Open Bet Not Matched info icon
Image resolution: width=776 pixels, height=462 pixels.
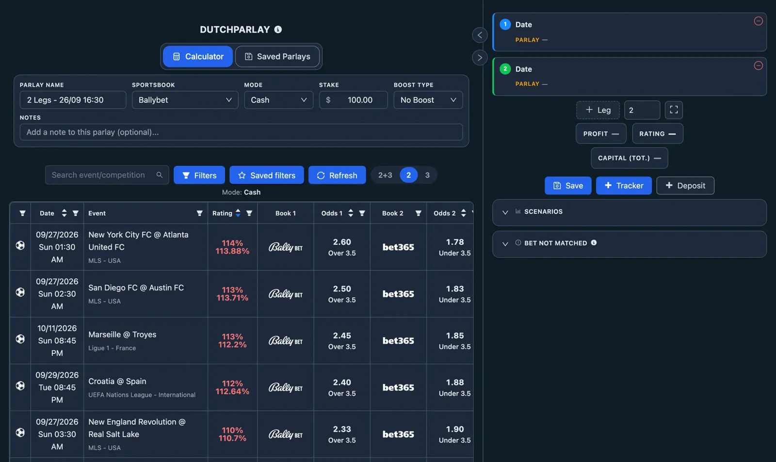(594, 243)
